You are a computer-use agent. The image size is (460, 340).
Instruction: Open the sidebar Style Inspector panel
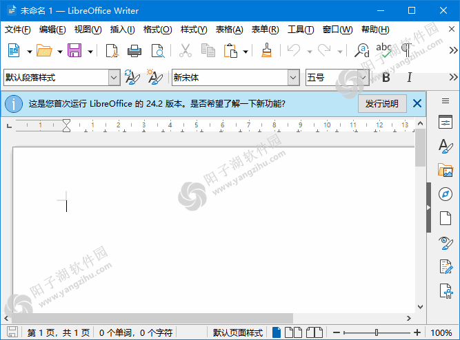click(x=446, y=243)
